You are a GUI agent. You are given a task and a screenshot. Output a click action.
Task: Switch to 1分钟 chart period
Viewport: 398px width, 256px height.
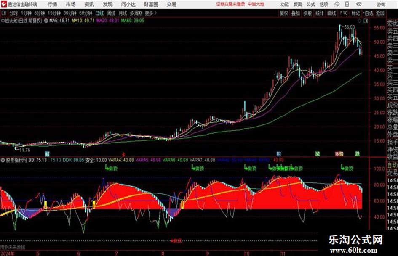click(26, 13)
